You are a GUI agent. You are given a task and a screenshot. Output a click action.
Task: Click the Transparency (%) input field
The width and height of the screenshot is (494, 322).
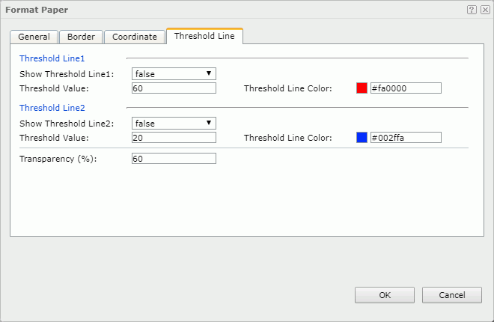click(174, 159)
